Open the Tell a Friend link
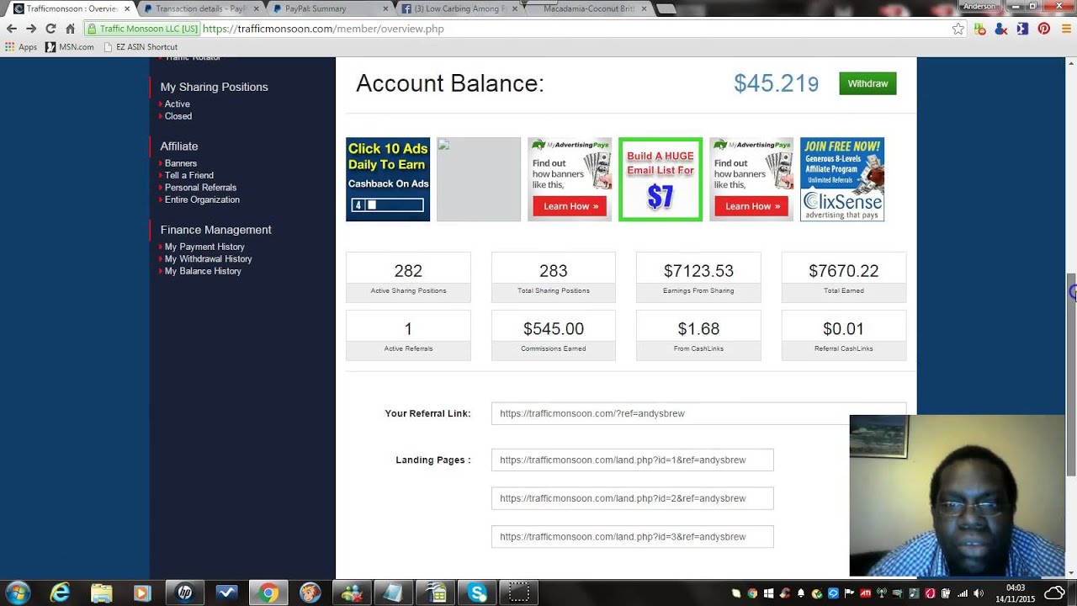The image size is (1077, 606). point(189,175)
